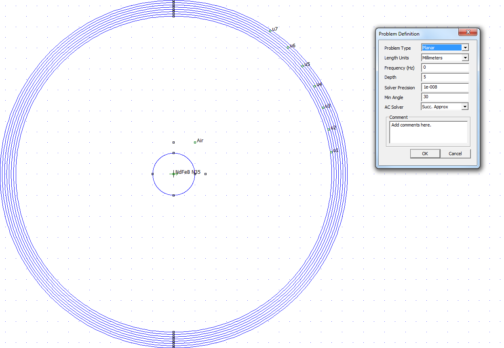Viewport: 504px width, 348px height.
Task: Close the Problem Definition dialog
Action: pyautogui.click(x=468, y=32)
